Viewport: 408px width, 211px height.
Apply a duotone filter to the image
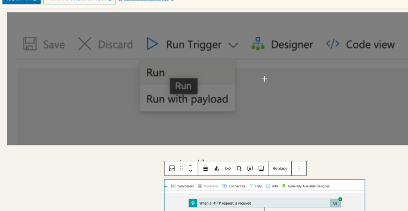point(216,169)
